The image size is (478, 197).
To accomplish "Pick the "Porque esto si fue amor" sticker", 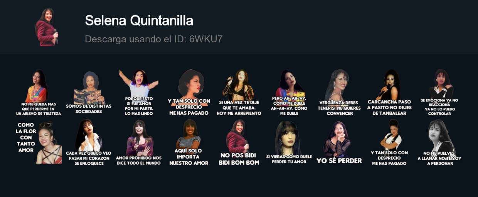I will (x=139, y=93).
